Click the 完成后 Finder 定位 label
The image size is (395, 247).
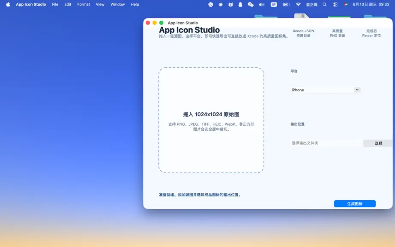(x=371, y=33)
